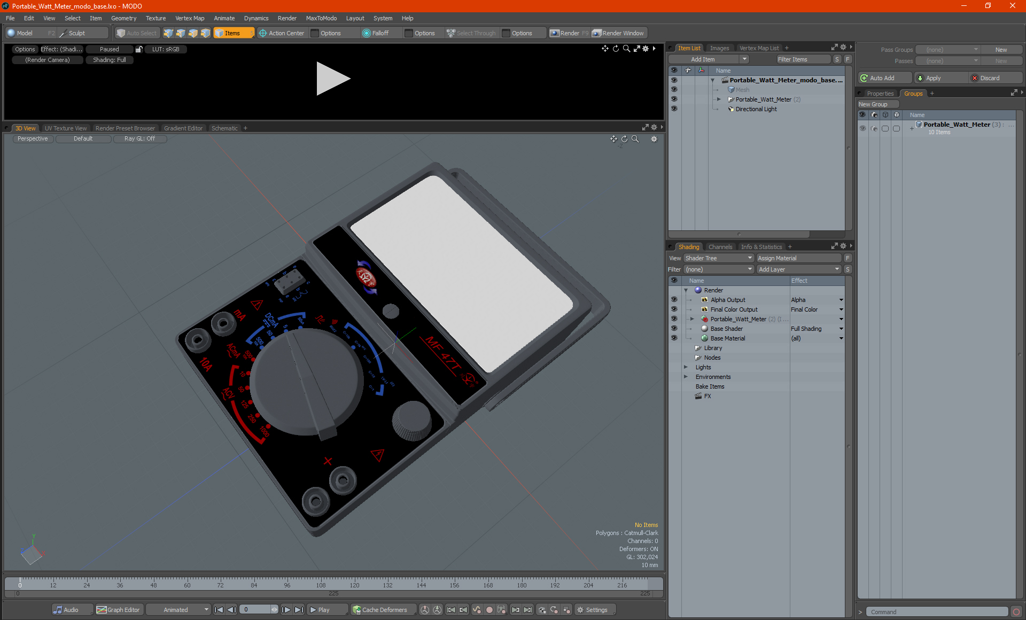Click the Render F9 button
Image resolution: width=1026 pixels, height=620 pixels.
point(569,33)
